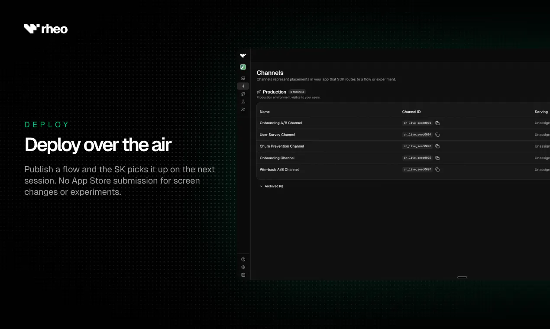
Task: Click the Channel ID column header
Action: point(411,112)
